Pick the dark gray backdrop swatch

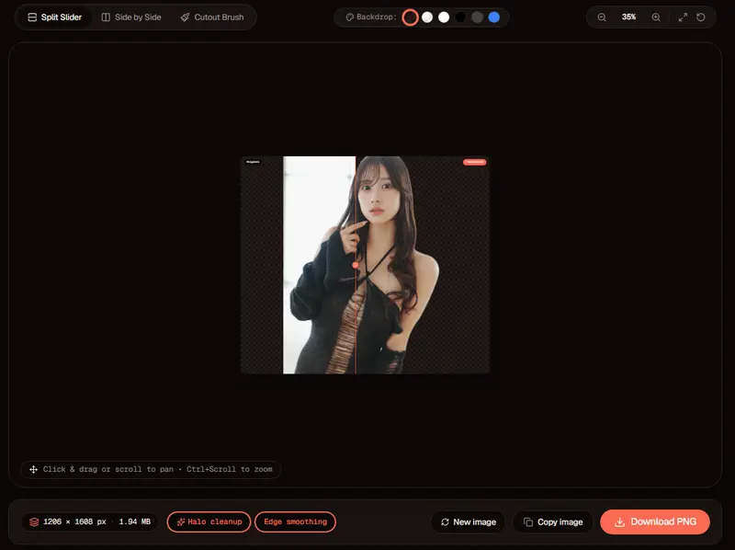point(477,17)
